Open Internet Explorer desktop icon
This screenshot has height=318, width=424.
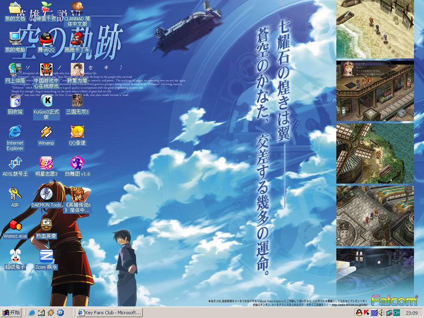point(15,132)
